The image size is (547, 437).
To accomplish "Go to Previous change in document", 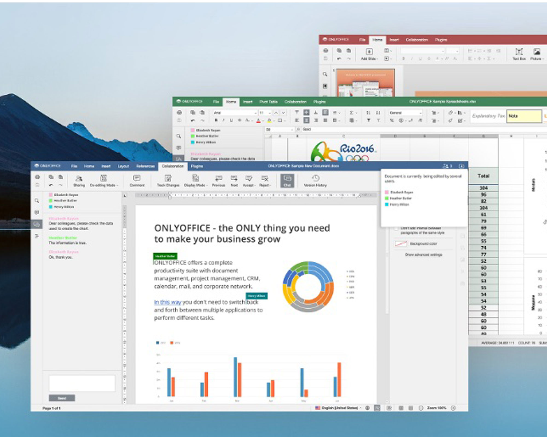I will [218, 181].
